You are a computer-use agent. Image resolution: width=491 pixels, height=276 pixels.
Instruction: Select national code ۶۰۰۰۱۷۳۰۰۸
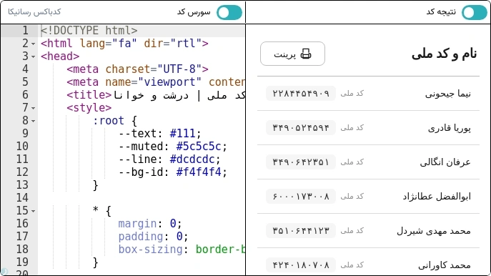(301, 197)
